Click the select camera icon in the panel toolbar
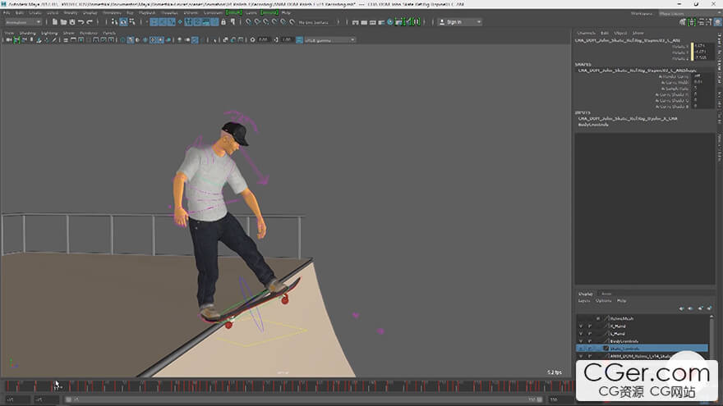Screen dimensions: 723x406 click(9, 39)
